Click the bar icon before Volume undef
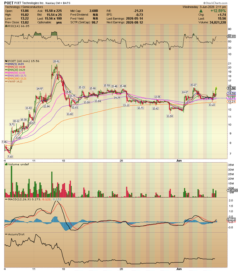This screenshot has width=238, height=271. tap(6, 164)
